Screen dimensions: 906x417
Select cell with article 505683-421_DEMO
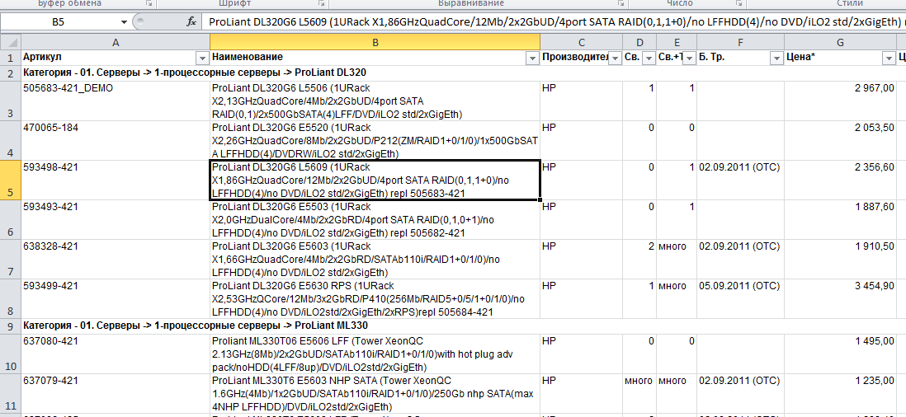tap(116, 101)
